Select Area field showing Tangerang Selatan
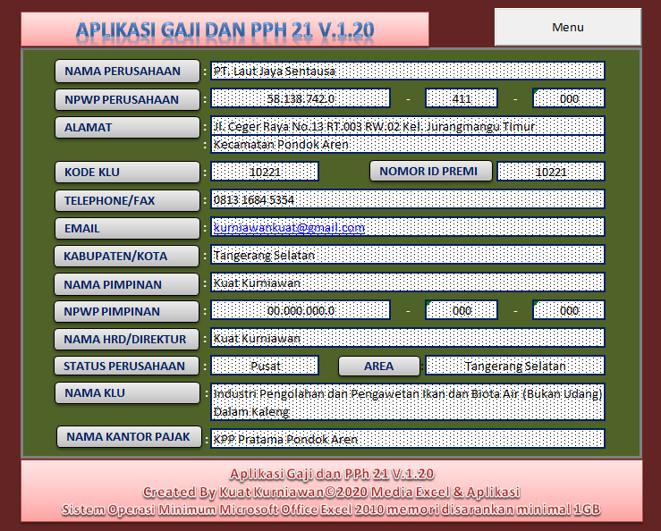The image size is (661, 531). [x=515, y=366]
